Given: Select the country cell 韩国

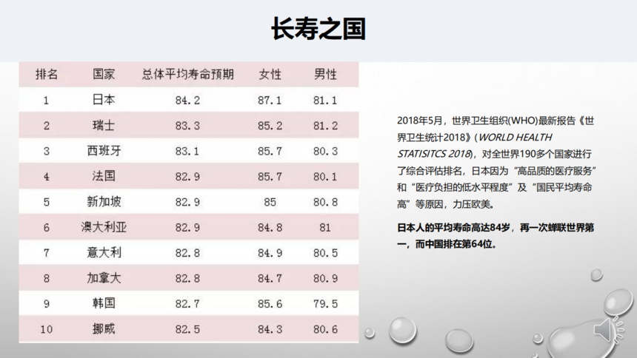Looking at the screenshot, I should [x=104, y=303].
